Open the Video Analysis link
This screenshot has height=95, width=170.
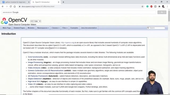[x=34, y=68]
